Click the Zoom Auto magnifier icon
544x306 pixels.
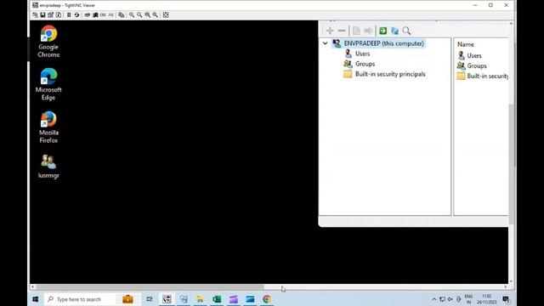pyautogui.click(x=155, y=15)
